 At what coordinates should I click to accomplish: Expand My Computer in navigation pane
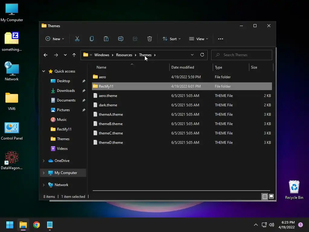pyautogui.click(x=43, y=173)
